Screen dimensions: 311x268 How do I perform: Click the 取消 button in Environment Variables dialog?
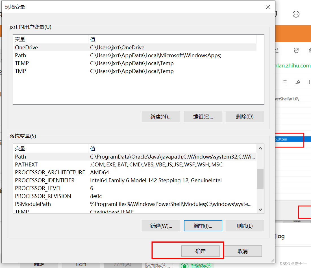point(243,251)
